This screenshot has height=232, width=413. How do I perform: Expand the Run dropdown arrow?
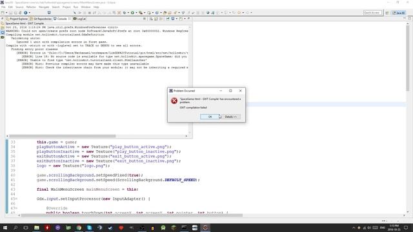point(136,13)
